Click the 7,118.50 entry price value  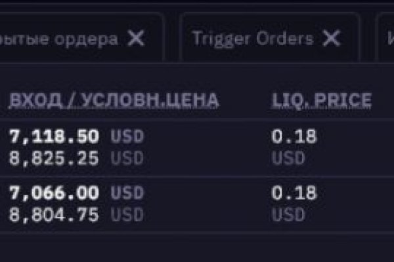tap(55, 136)
